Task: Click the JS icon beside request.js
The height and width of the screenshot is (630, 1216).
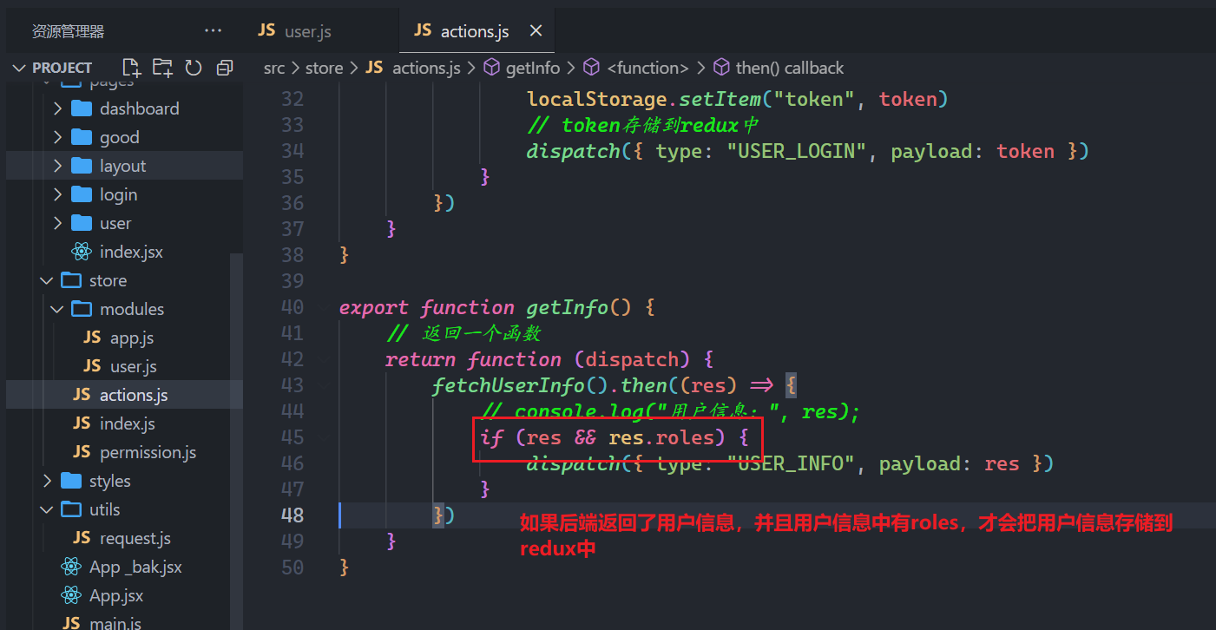Action: coord(82,538)
